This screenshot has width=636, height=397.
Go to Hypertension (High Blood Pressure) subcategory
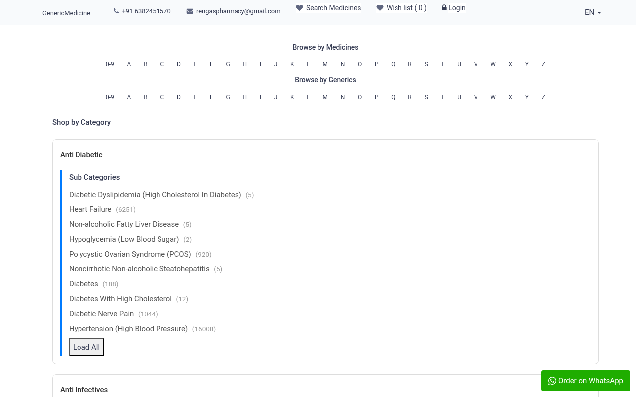[x=128, y=329]
